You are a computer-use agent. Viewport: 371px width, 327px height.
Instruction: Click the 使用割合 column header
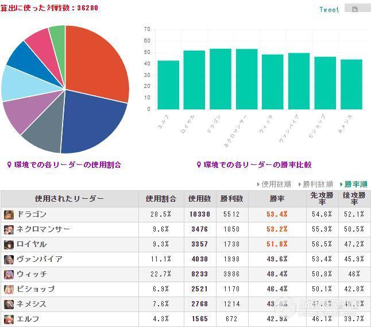(x=161, y=199)
